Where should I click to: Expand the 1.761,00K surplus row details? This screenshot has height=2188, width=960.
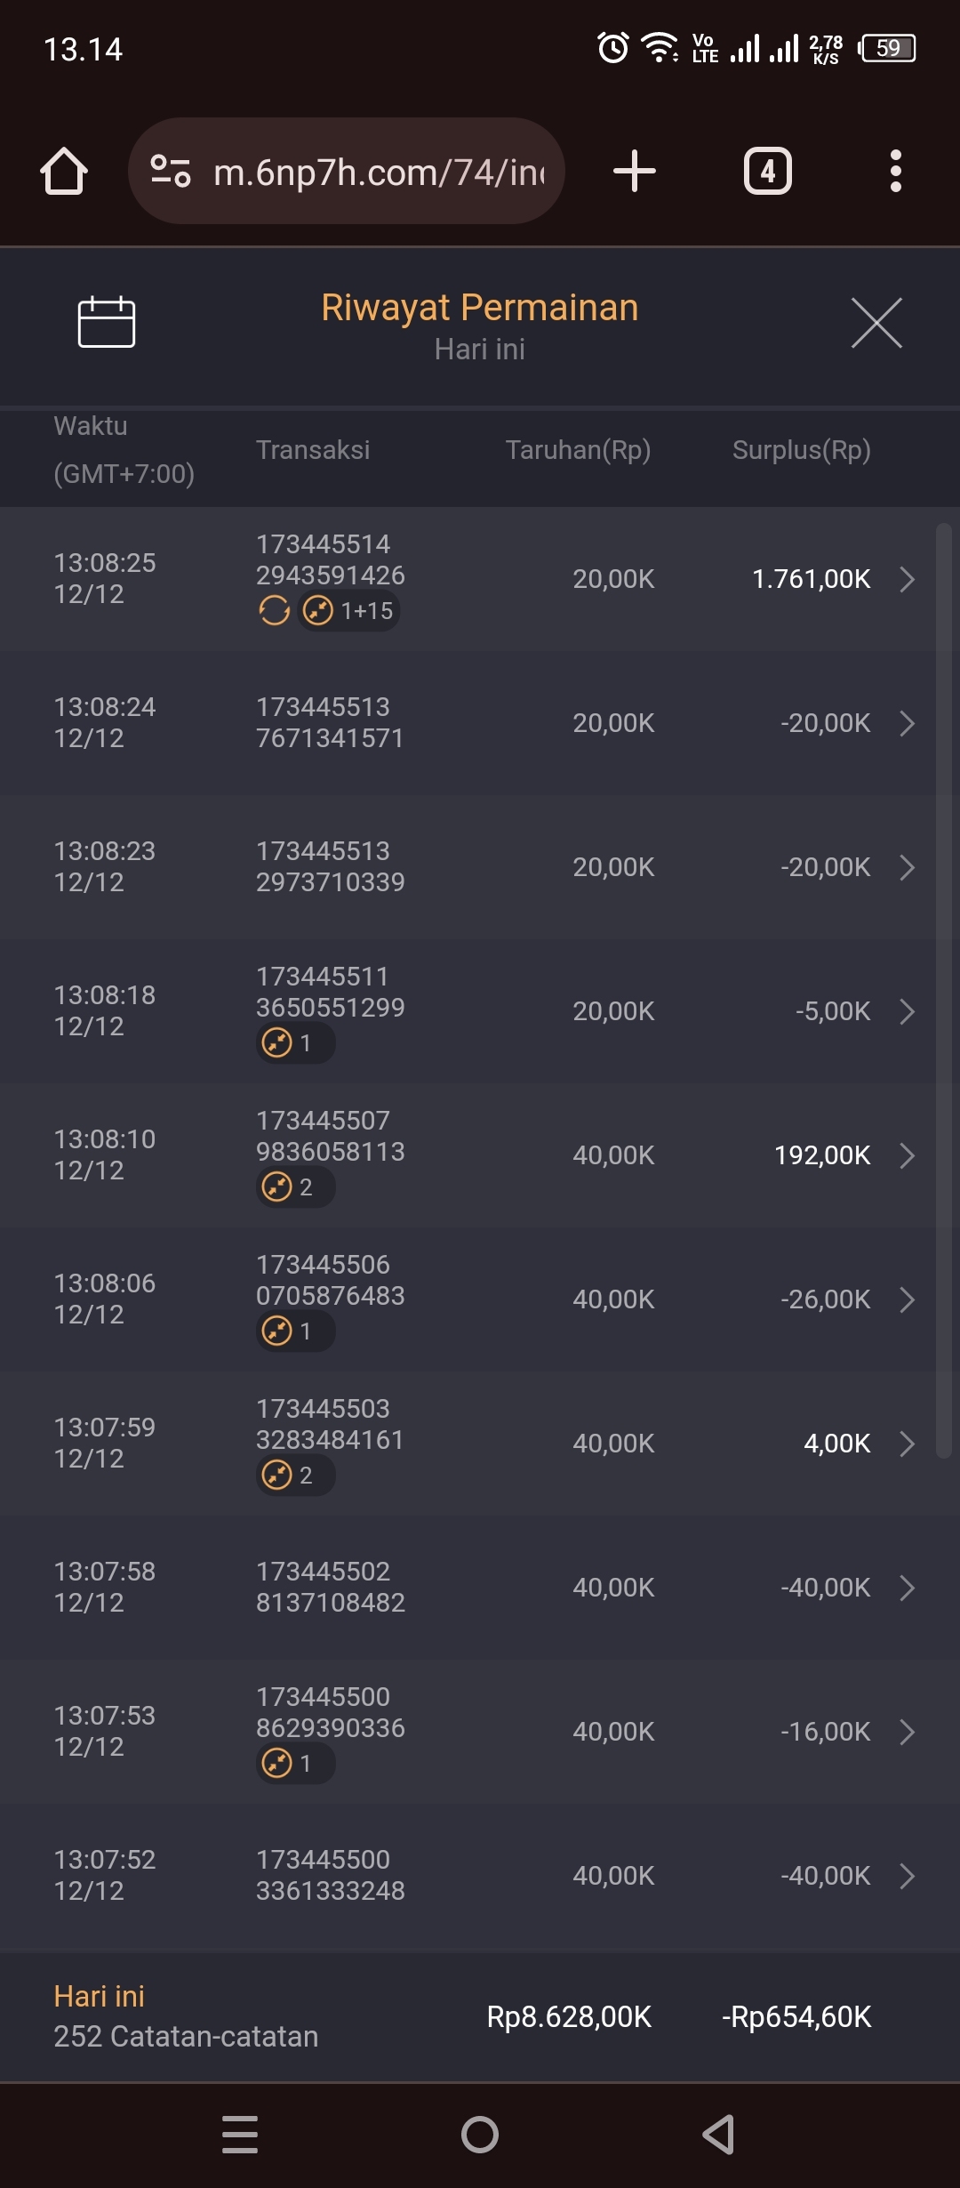point(907,579)
